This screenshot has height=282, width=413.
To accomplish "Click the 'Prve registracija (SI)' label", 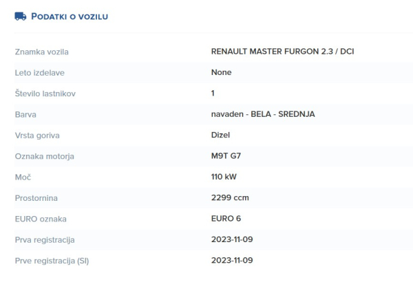I will coord(52,261).
